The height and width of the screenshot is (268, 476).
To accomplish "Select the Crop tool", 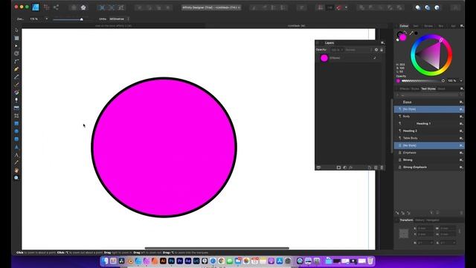I will tap(16, 115).
